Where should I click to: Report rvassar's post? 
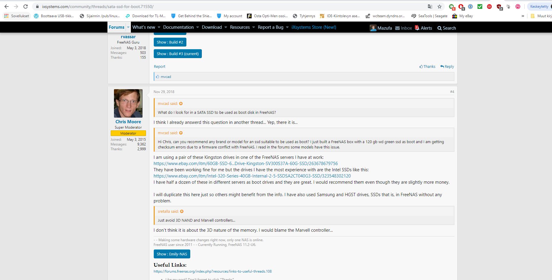pyautogui.click(x=159, y=67)
